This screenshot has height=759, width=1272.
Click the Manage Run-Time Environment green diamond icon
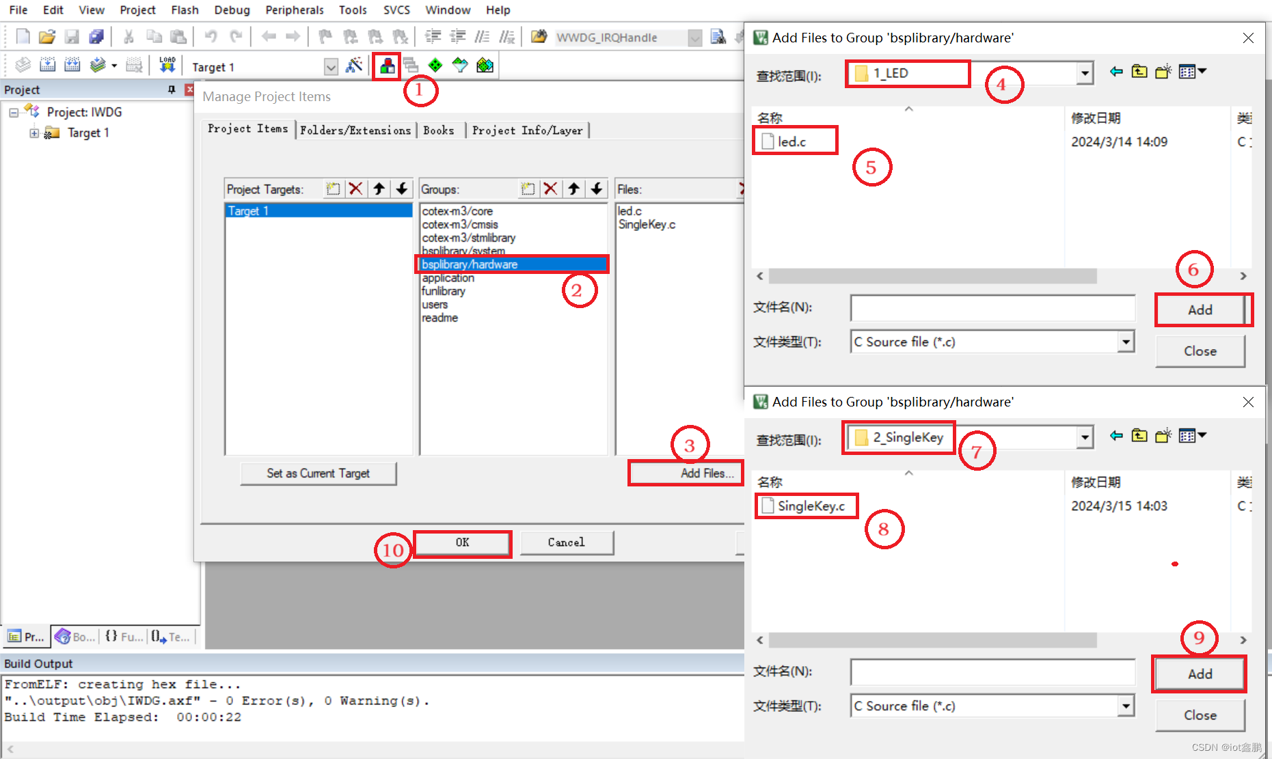435,66
